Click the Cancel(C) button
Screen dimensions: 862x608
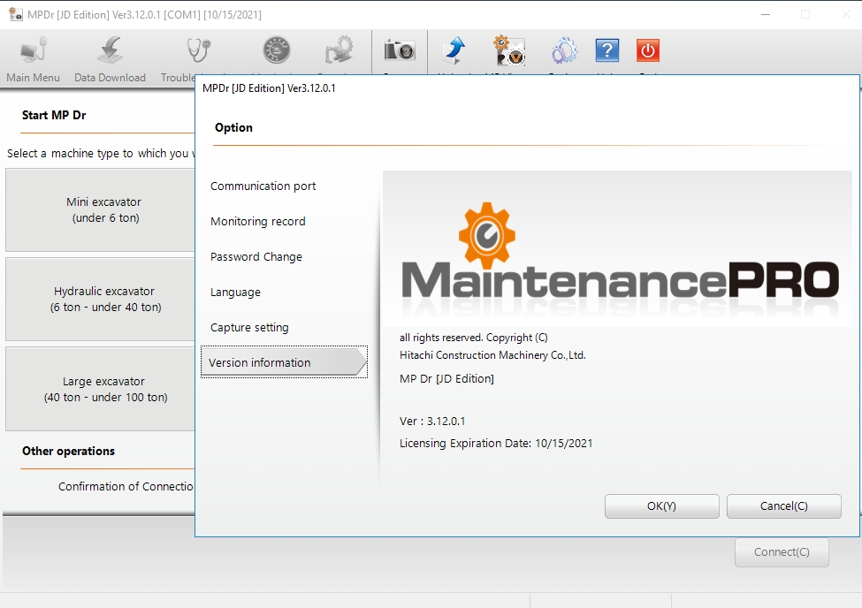tap(784, 505)
